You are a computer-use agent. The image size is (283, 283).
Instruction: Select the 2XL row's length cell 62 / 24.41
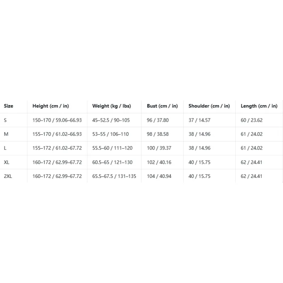click(x=252, y=176)
